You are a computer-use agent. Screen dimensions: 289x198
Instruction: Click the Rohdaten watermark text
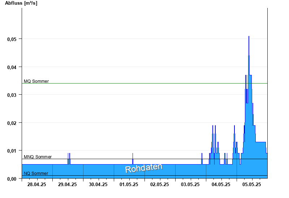pos(144,168)
